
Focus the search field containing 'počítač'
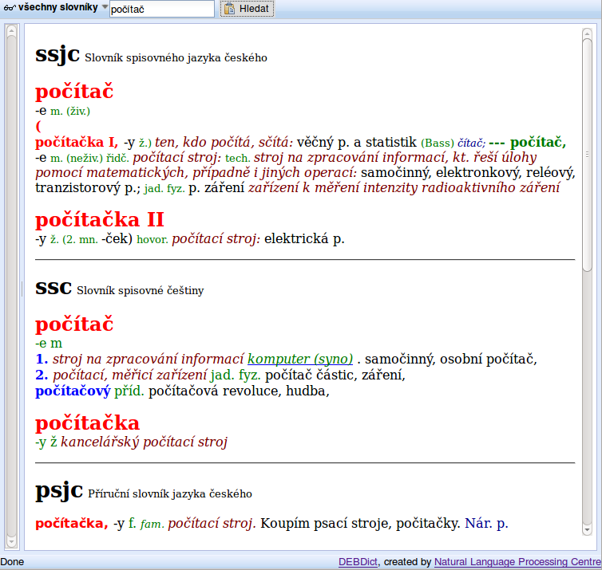[x=161, y=9]
